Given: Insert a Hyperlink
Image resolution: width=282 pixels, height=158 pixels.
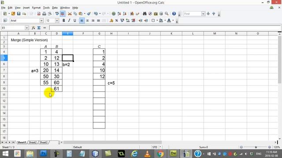Looking at the screenshot, I should [114, 14].
